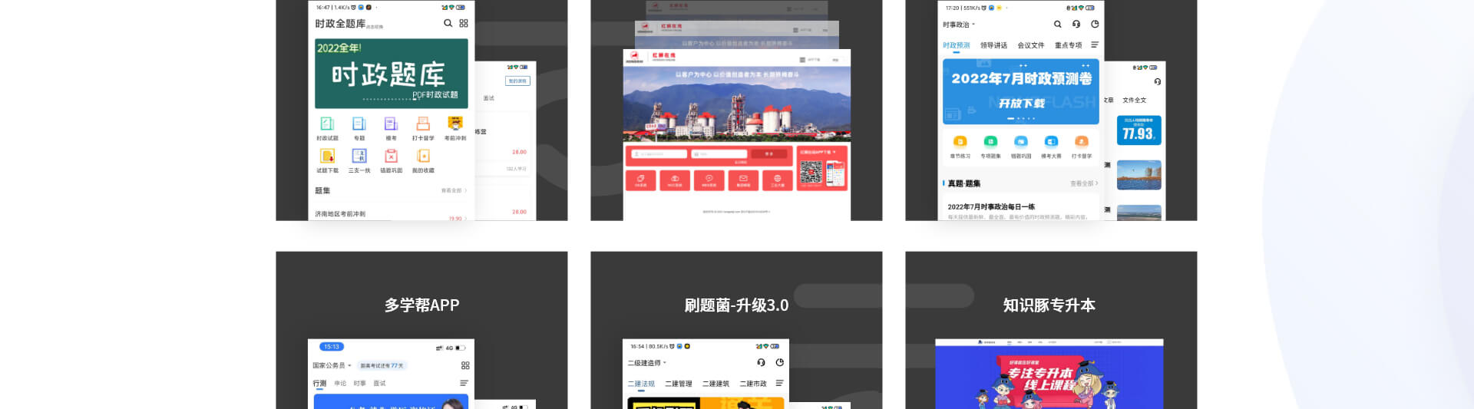
Task: Switch to the 时政预测 tab
Action: point(957,45)
